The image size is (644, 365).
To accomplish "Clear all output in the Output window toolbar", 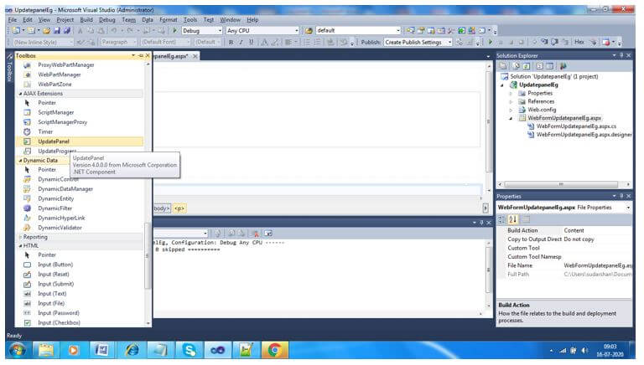I will tap(256, 234).
